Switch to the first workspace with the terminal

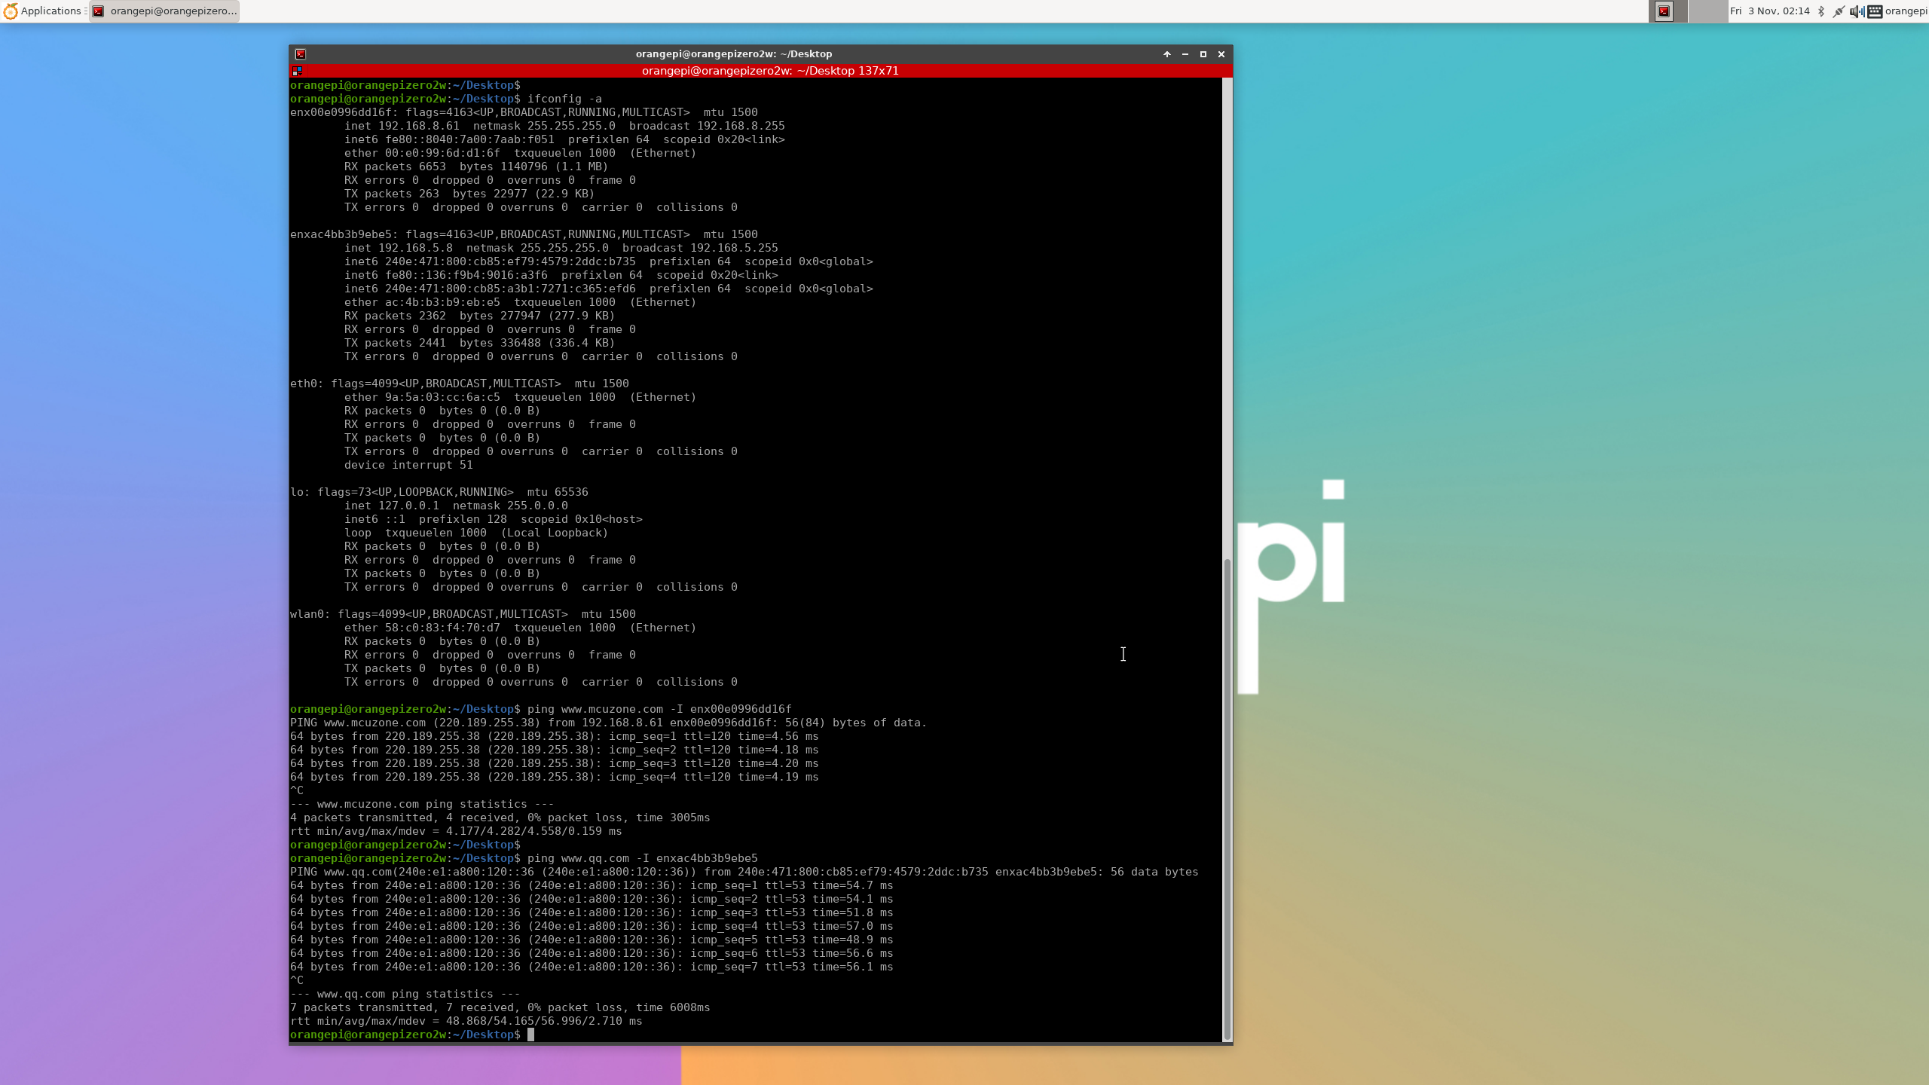tap(1668, 11)
